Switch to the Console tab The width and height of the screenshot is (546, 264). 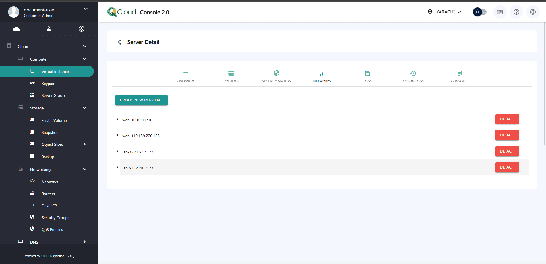point(458,77)
